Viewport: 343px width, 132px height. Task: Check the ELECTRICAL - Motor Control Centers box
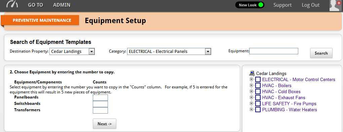coord(258,79)
